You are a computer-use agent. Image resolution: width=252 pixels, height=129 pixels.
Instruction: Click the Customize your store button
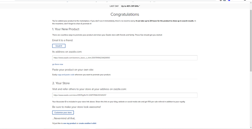click(x=63, y=112)
